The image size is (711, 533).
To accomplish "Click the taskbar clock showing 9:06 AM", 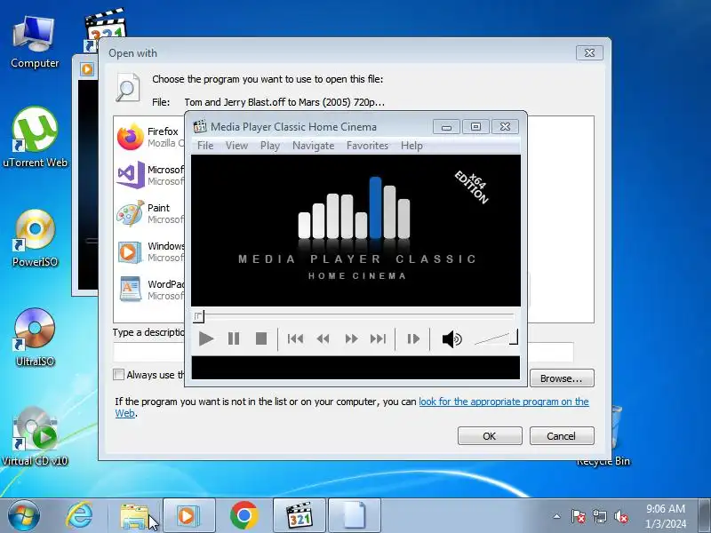I will [x=666, y=516].
